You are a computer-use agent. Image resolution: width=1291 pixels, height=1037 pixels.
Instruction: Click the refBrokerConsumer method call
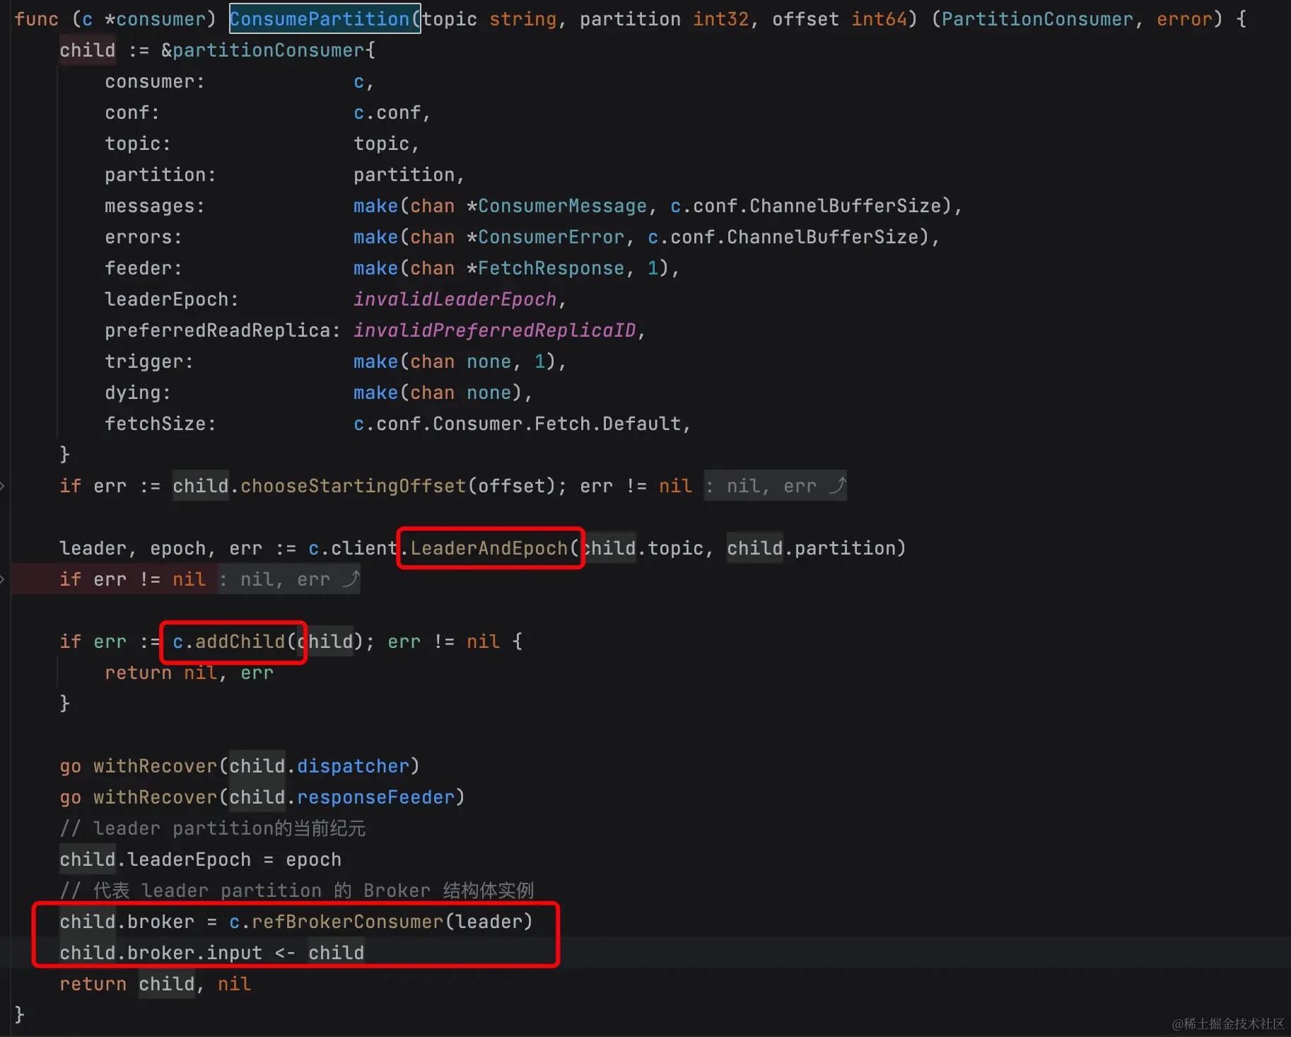[x=347, y=922]
